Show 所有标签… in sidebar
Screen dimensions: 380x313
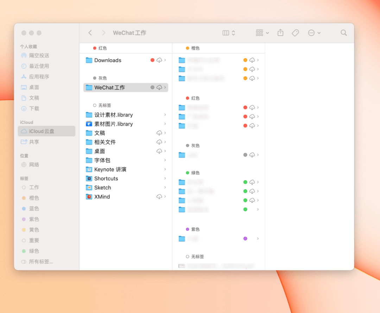click(x=46, y=262)
